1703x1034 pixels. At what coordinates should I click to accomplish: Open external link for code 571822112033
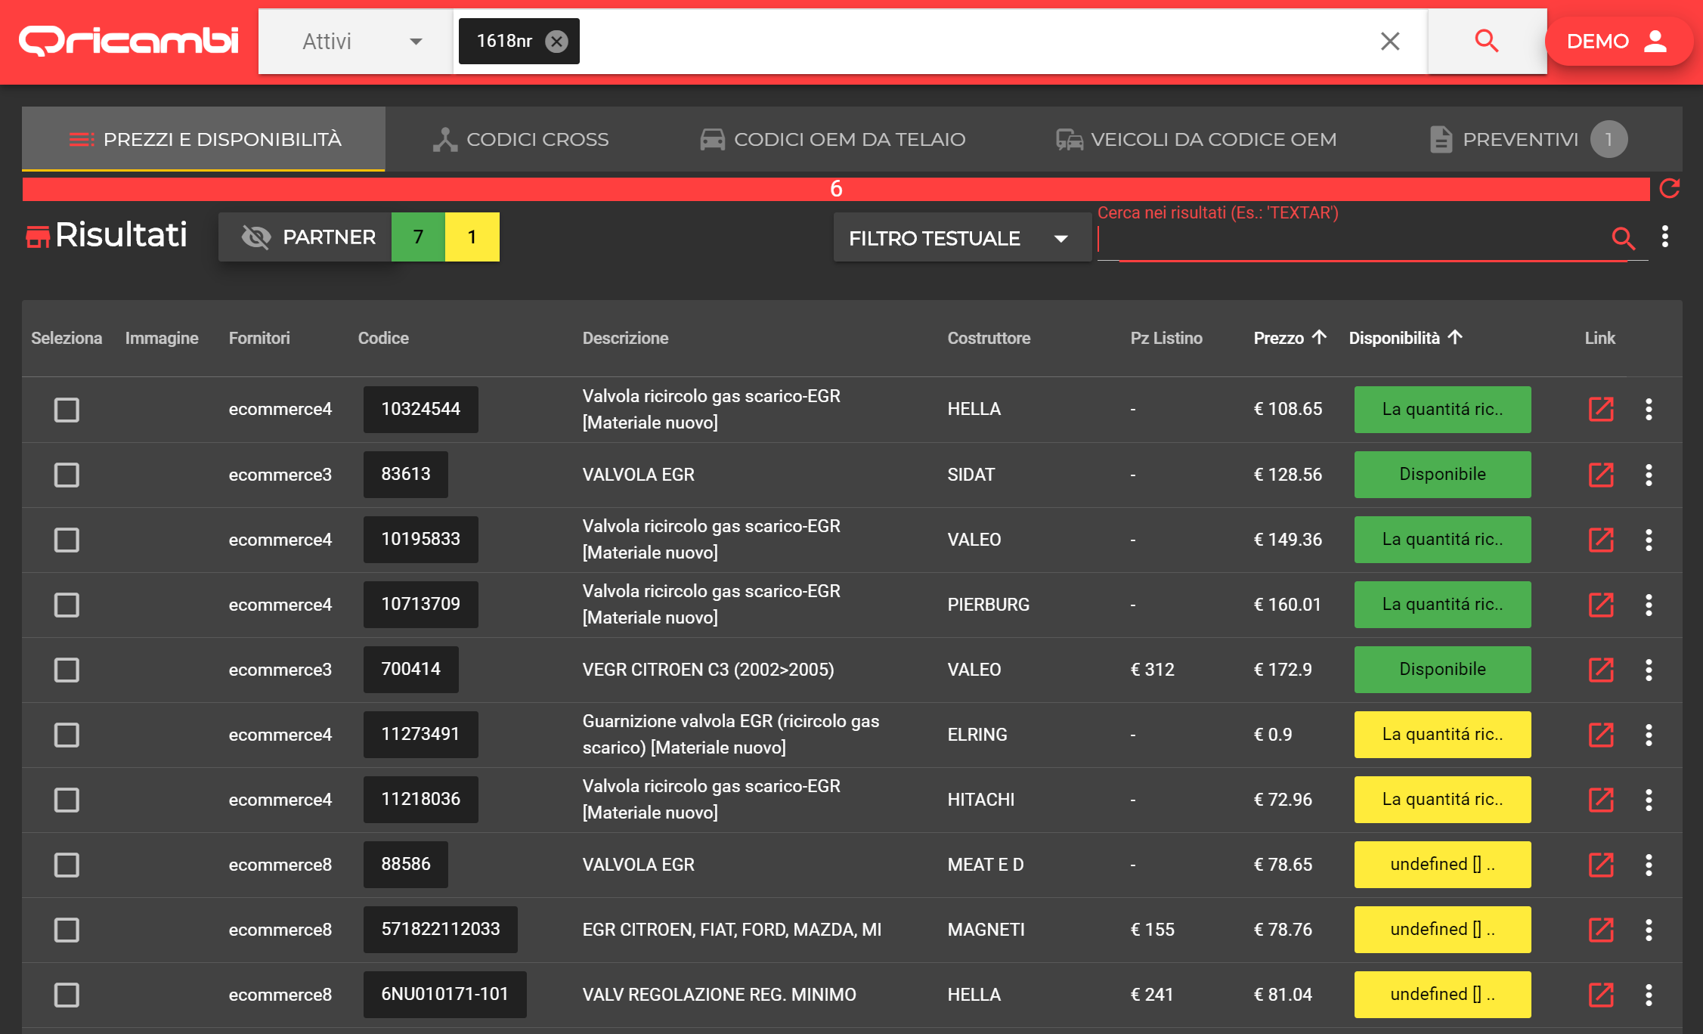1601,929
